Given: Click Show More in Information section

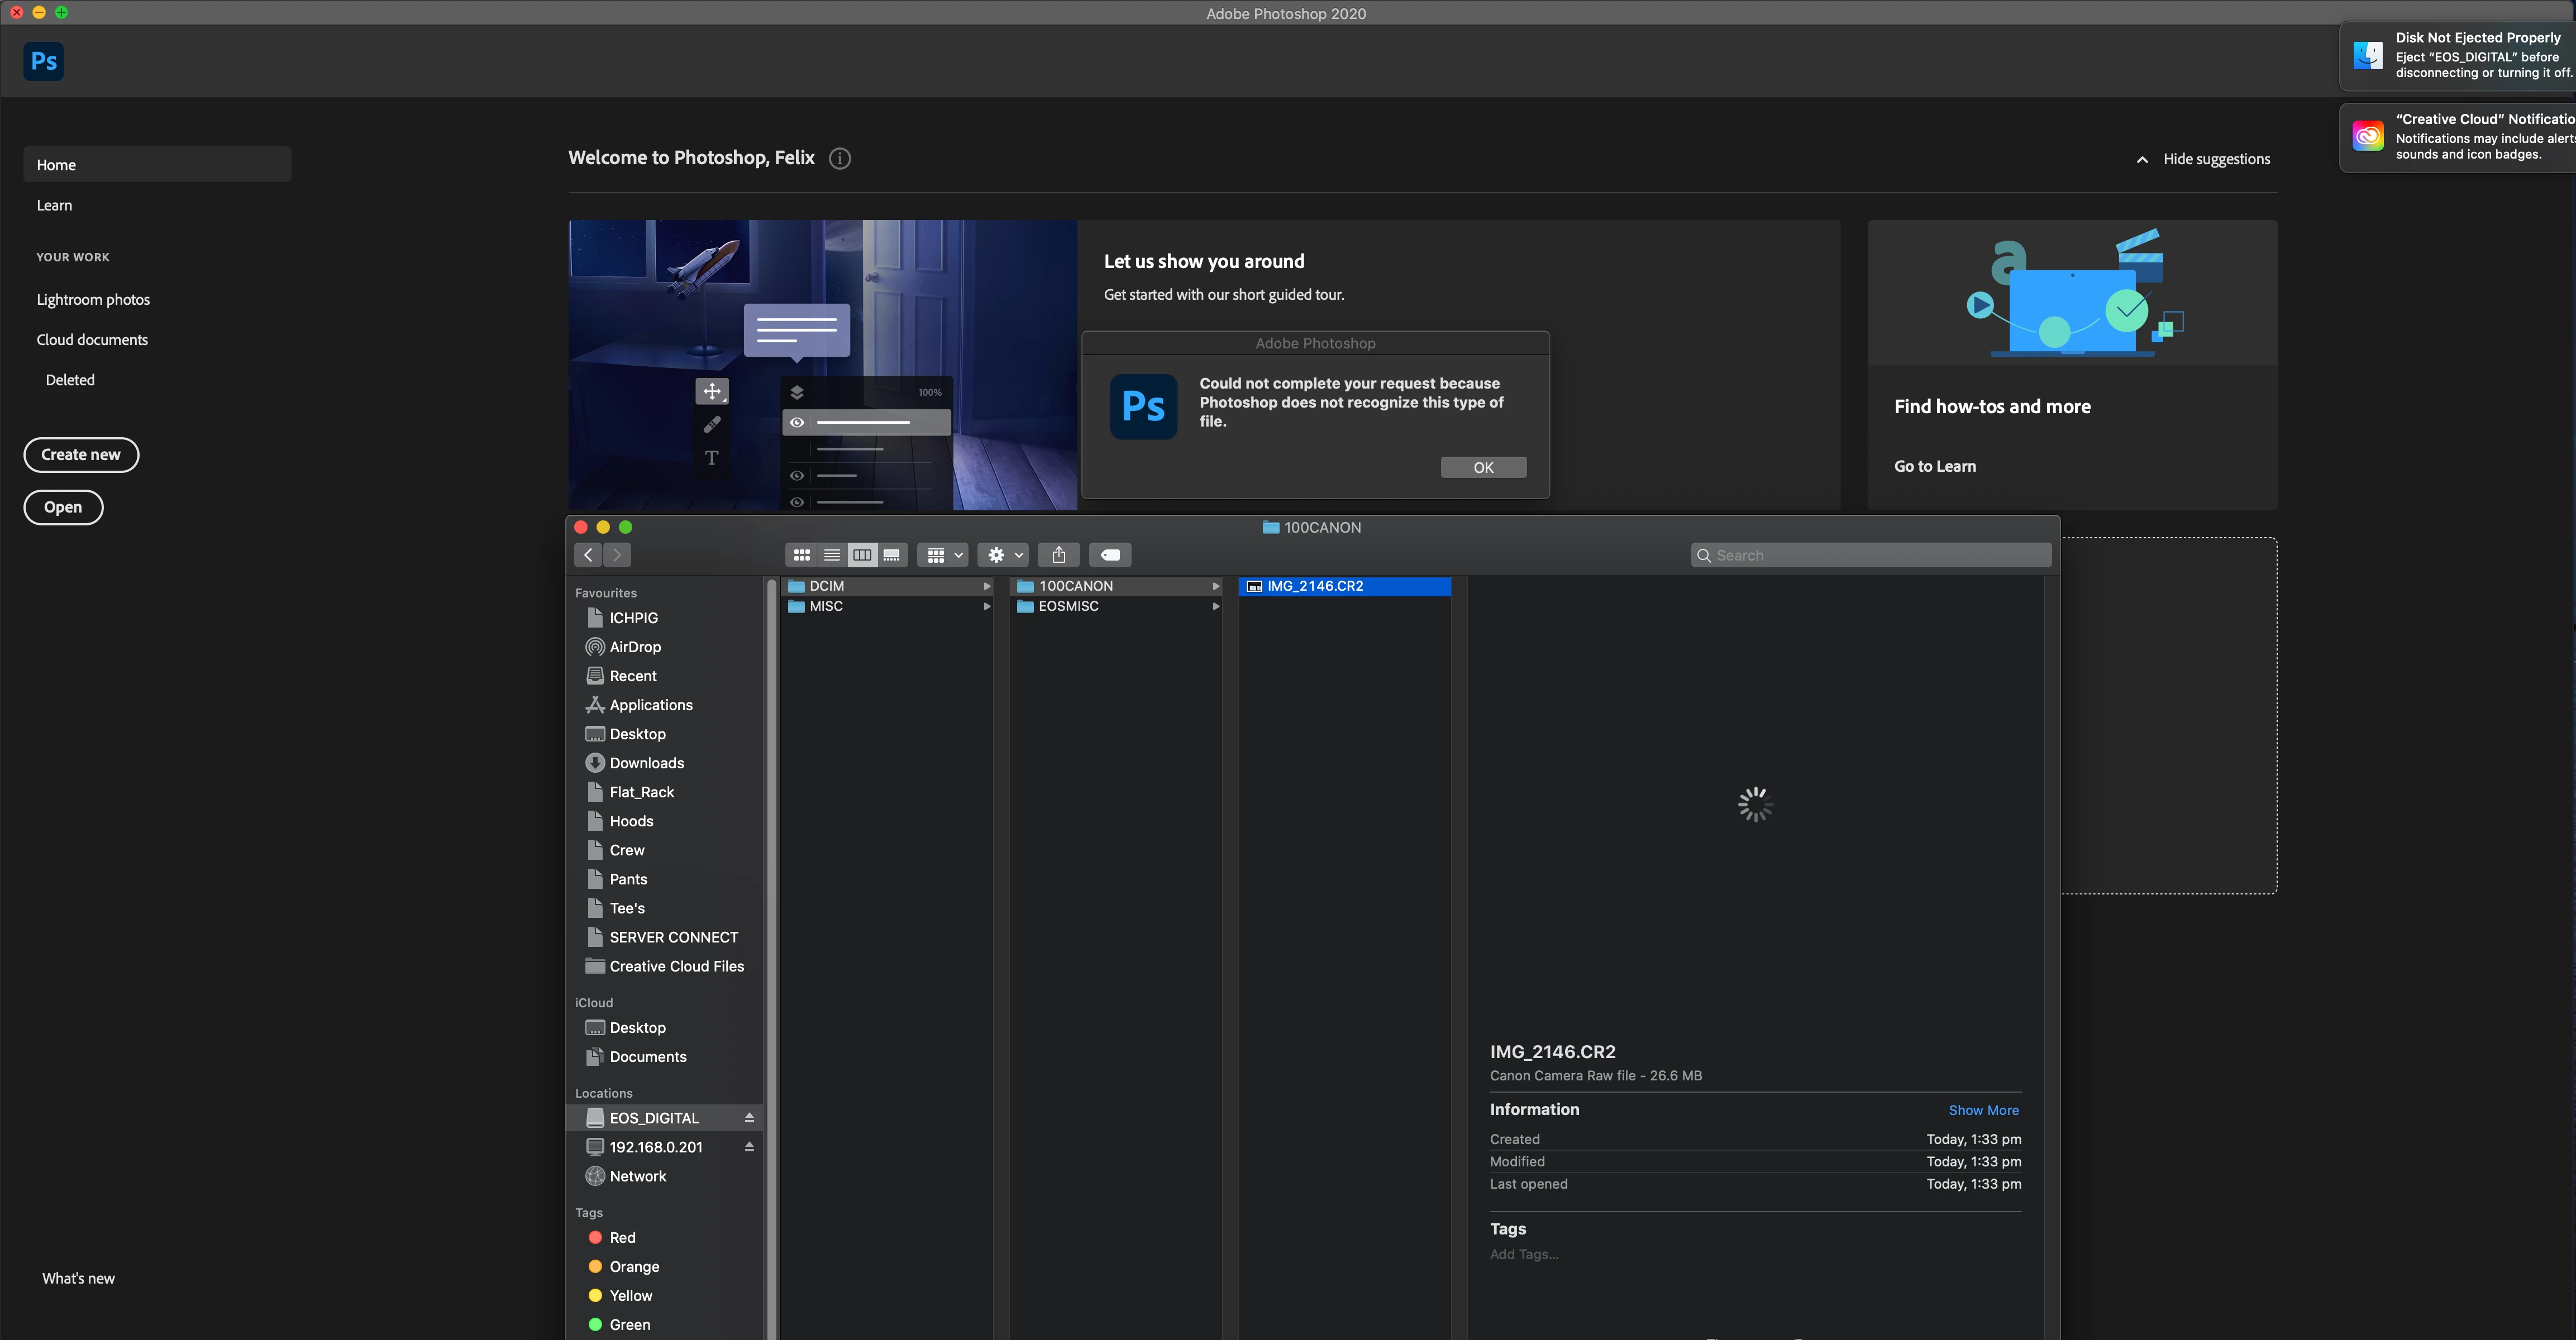Looking at the screenshot, I should tap(1983, 1110).
